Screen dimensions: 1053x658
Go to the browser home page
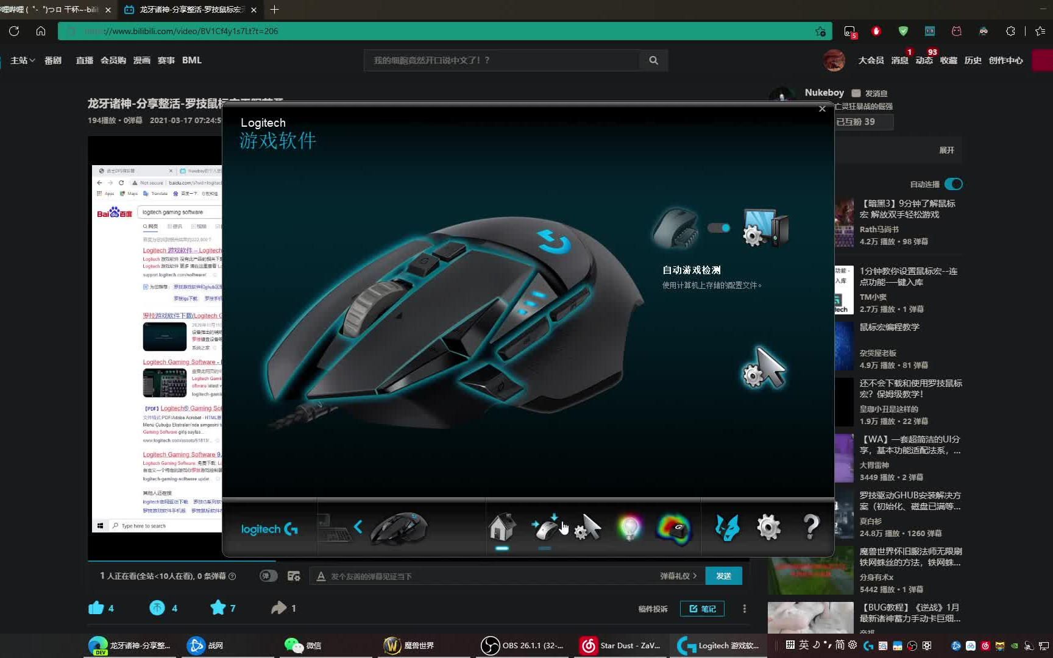click(x=41, y=31)
